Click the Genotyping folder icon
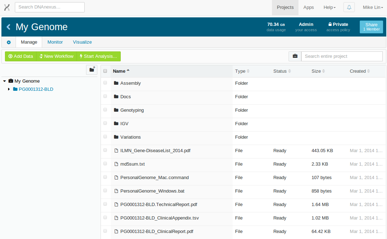Viewport: 387px width, 239px height. click(x=116, y=110)
